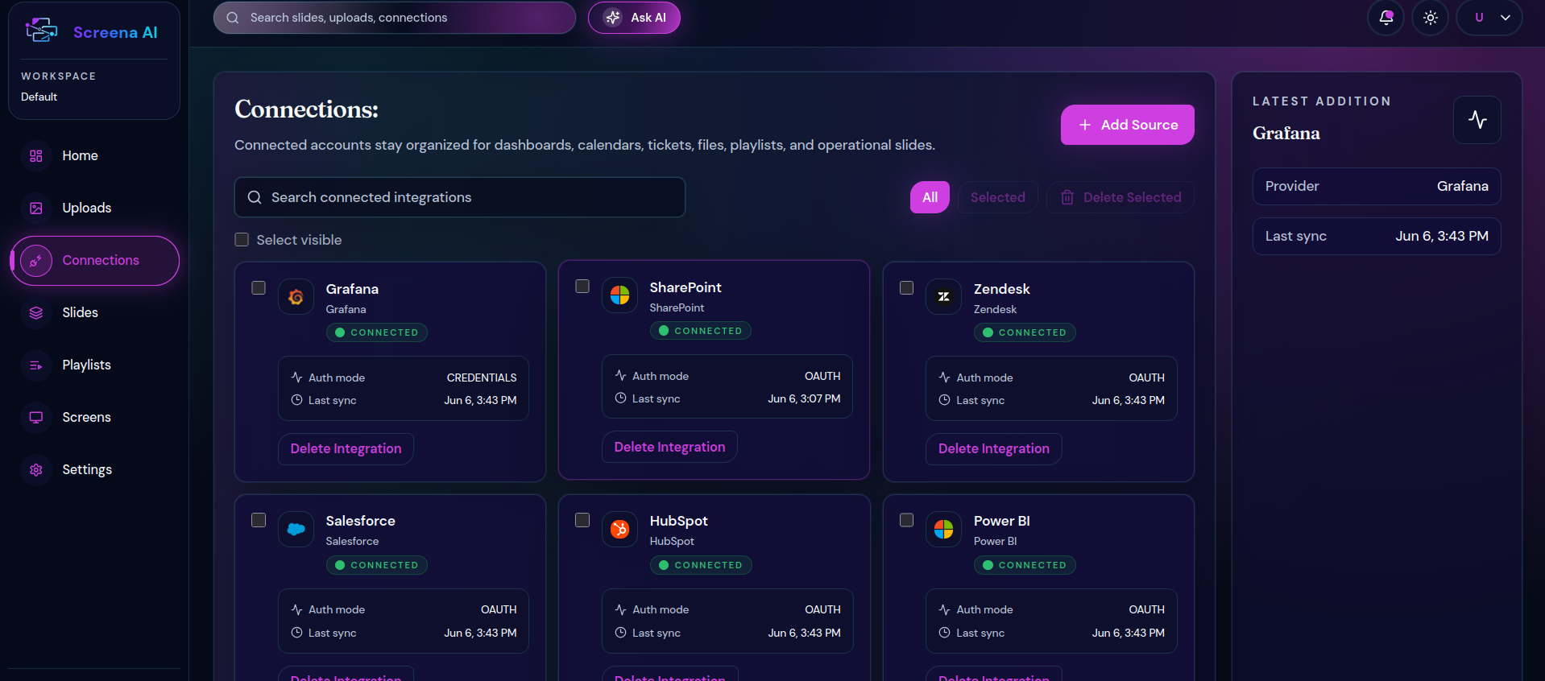
Task: Click the Salesforce cloud logo icon
Action: coord(296,530)
